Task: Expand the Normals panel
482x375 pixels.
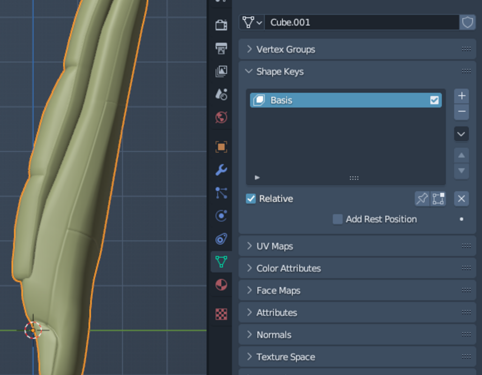Action: click(x=357, y=335)
